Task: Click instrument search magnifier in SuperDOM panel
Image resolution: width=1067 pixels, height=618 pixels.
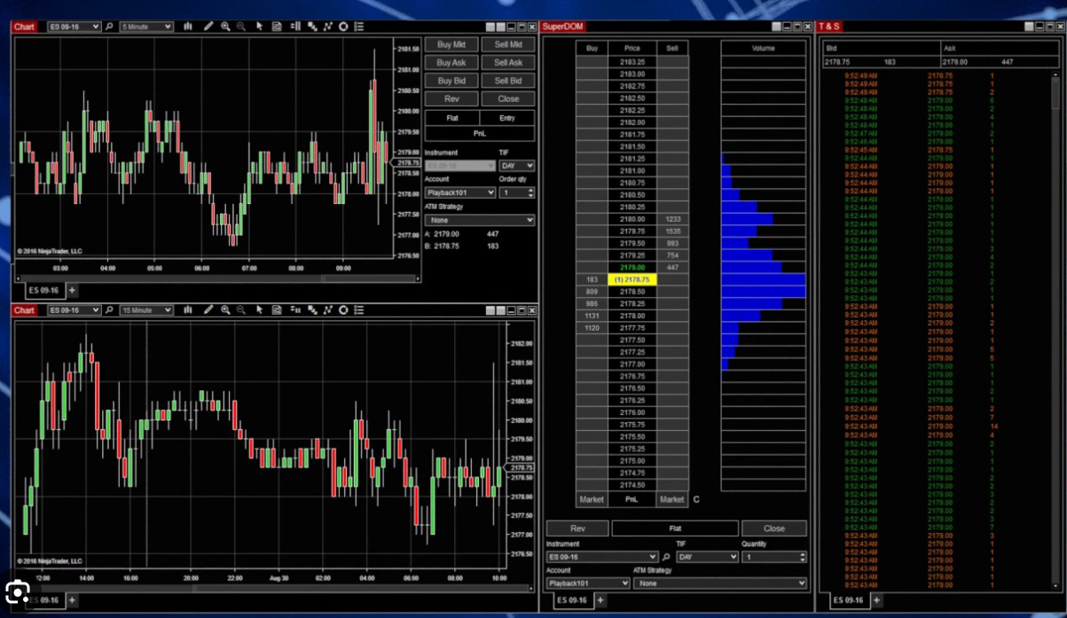Action: 666,557
